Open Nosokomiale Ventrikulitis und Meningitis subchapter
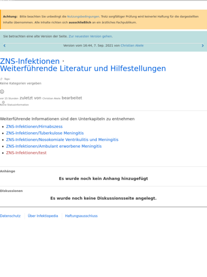 pos(62,140)
